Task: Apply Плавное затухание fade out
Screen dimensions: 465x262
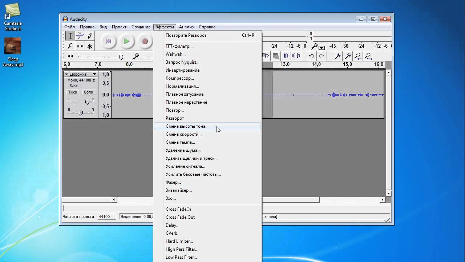Action: tap(207, 94)
